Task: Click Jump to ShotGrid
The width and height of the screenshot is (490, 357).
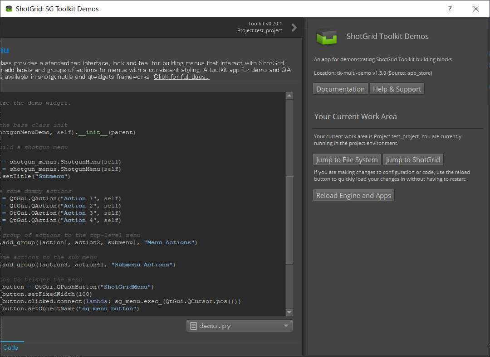Action: pos(413,159)
